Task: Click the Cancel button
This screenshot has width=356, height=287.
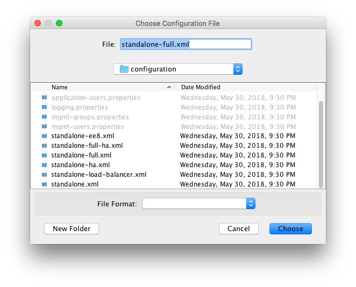Action: tap(238, 228)
